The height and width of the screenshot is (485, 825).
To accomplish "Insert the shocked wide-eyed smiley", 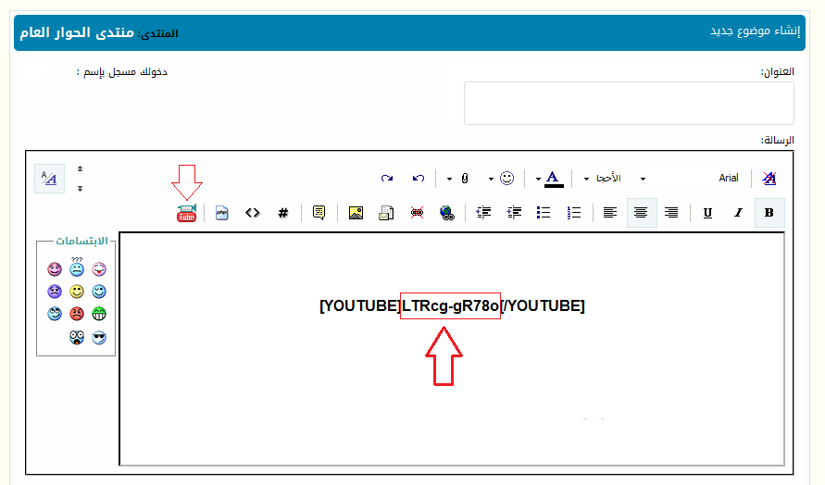I will click(77, 337).
